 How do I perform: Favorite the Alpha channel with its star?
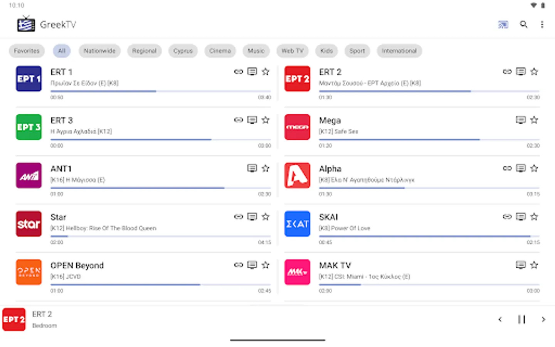pyautogui.click(x=534, y=168)
